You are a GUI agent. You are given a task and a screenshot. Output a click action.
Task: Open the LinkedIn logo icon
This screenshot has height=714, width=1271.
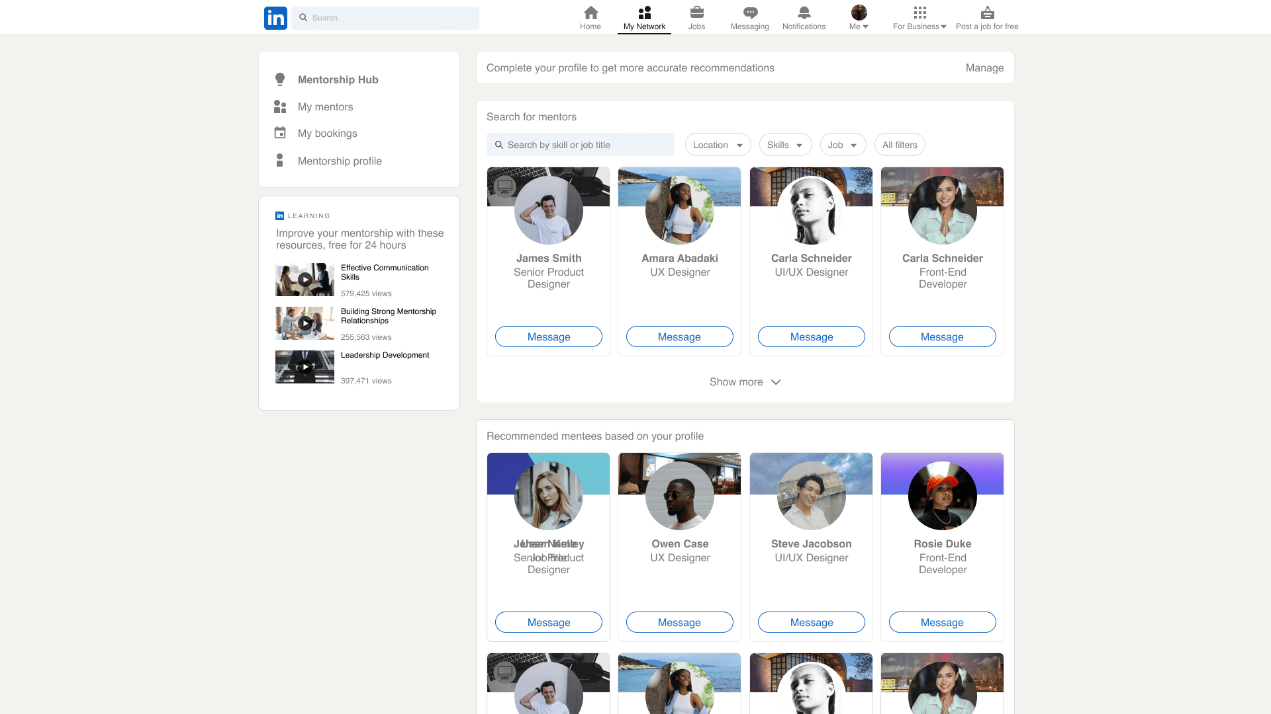click(x=275, y=18)
